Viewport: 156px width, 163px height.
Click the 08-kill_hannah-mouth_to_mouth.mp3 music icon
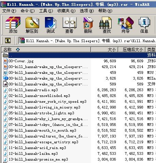coord(5,130)
